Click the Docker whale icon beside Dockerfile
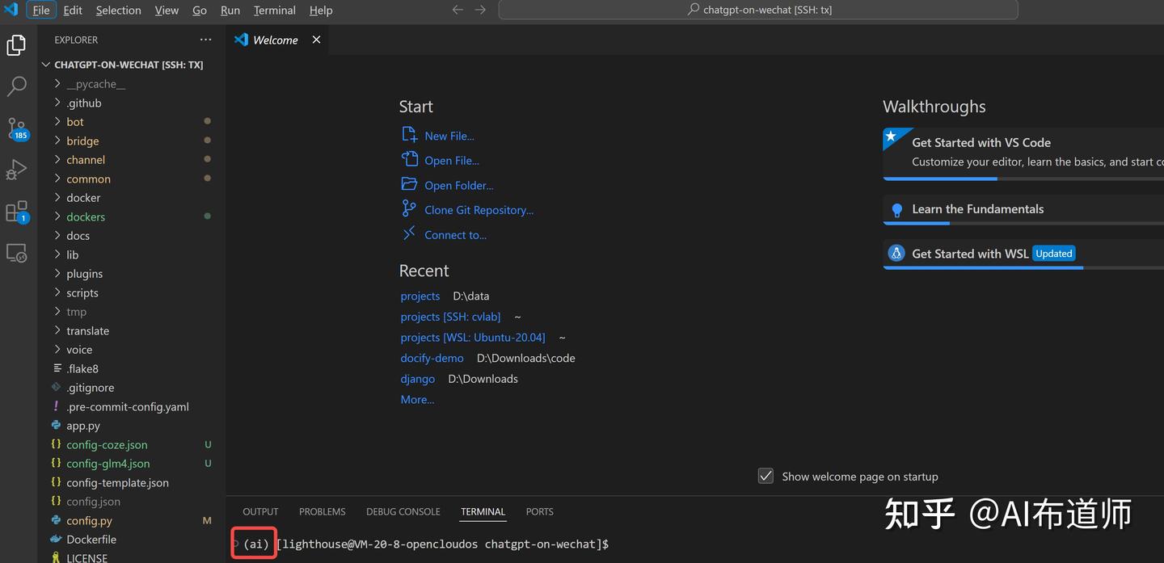Image resolution: width=1164 pixels, height=563 pixels. pyautogui.click(x=56, y=539)
